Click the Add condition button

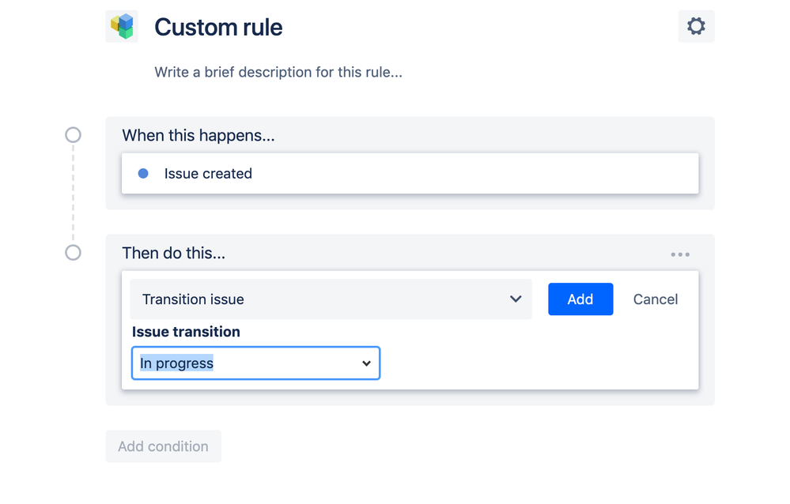click(x=163, y=446)
